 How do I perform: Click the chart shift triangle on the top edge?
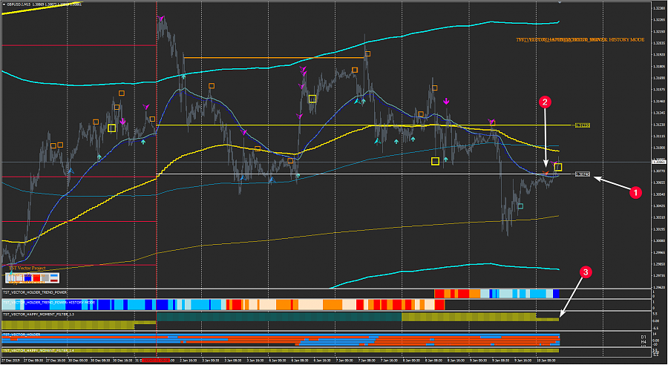pos(560,2)
